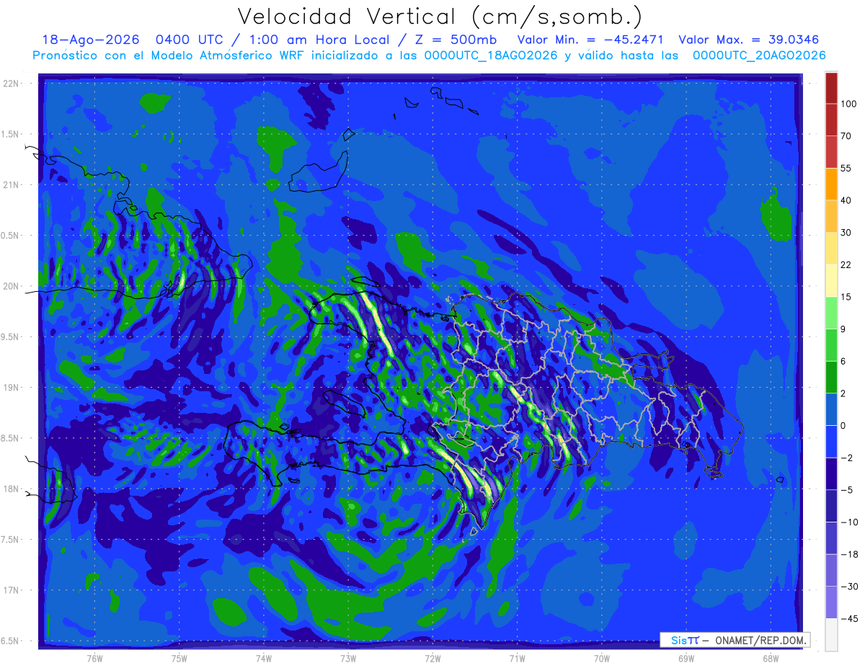This screenshot has width=865, height=668.
Task: Click the '7.5N' latitude label
Action: click(x=10, y=539)
